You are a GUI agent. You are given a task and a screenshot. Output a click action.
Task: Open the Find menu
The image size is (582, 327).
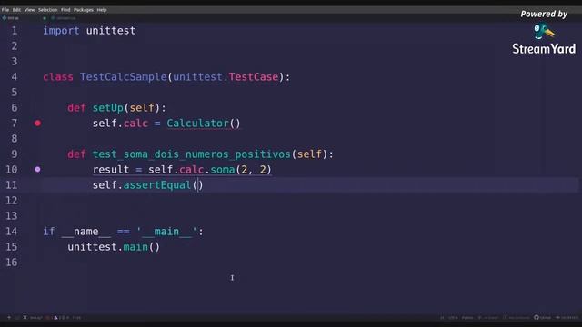pos(65,10)
